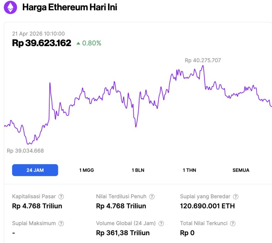Show the SEMUA all-time chart range
Image resolution: width=272 pixels, height=243 pixels.
click(x=241, y=170)
